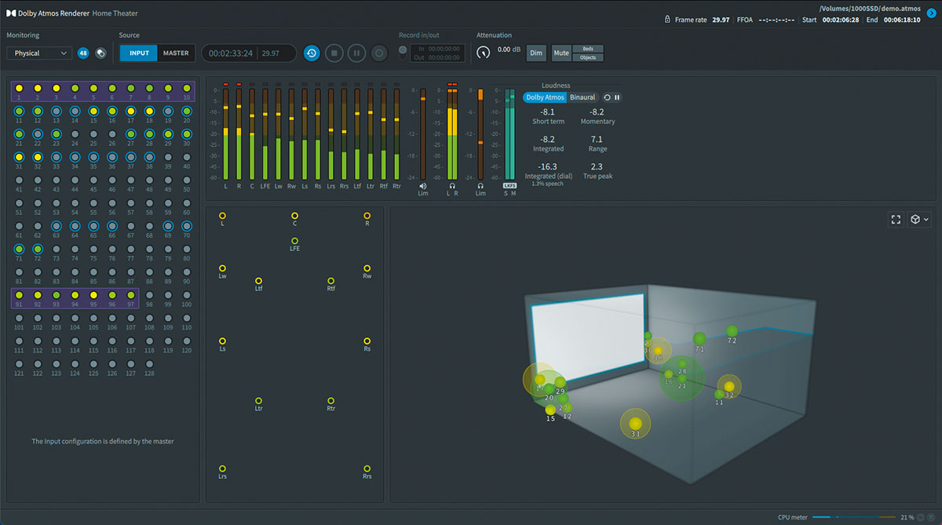Click the 0.00 dB attenuation value

(x=509, y=49)
